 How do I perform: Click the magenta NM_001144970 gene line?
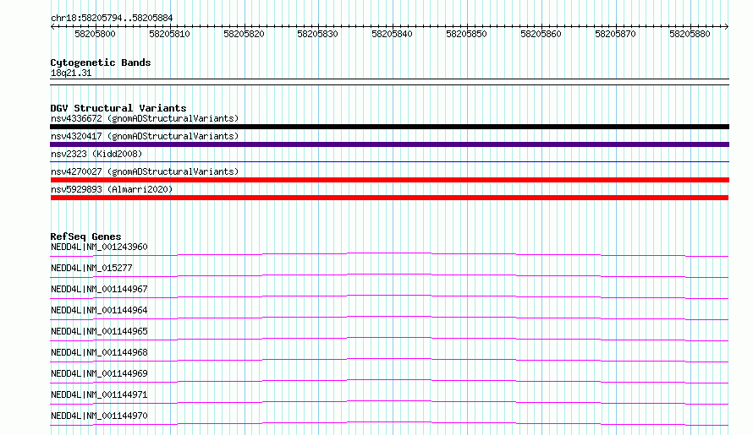click(x=389, y=421)
